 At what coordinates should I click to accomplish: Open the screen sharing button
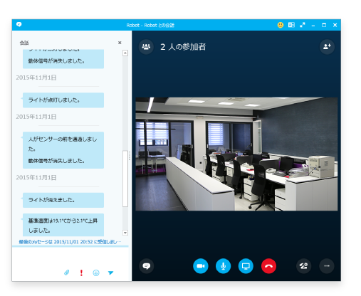(246, 266)
